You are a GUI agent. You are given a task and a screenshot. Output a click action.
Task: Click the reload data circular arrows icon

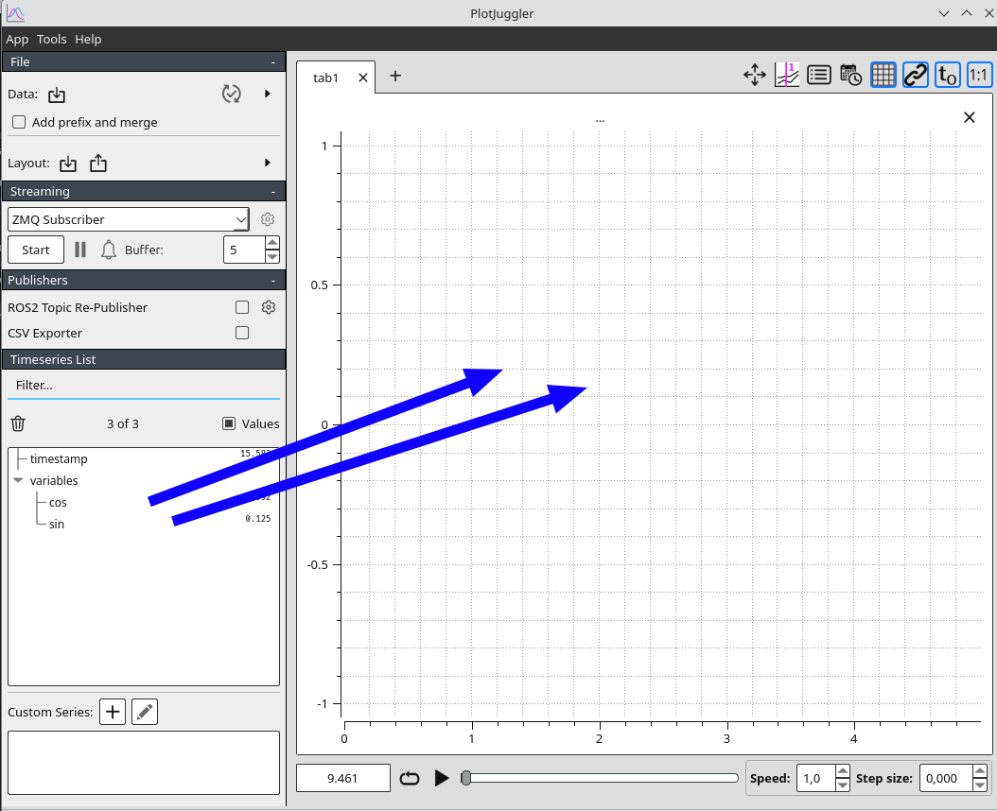(x=232, y=95)
